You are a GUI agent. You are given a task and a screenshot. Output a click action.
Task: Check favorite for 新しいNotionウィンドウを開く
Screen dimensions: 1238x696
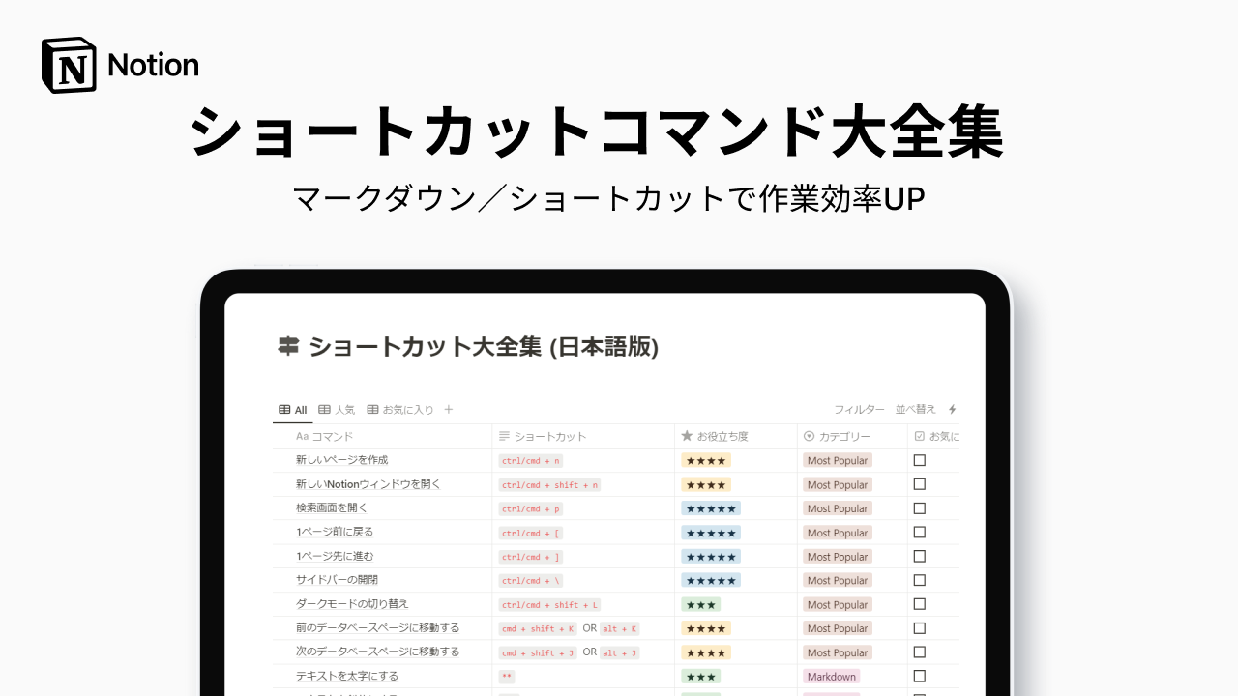pos(920,484)
